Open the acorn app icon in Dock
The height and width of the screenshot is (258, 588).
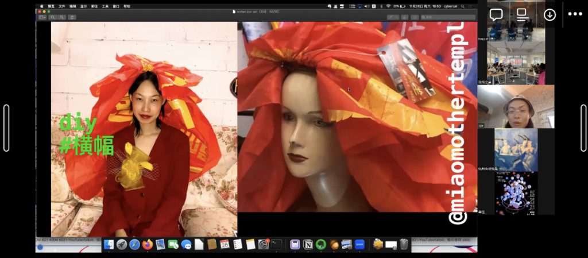pos(334,245)
